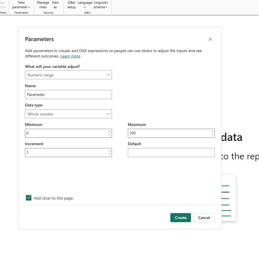Open Manage roles in the ribbon

[43, 5]
